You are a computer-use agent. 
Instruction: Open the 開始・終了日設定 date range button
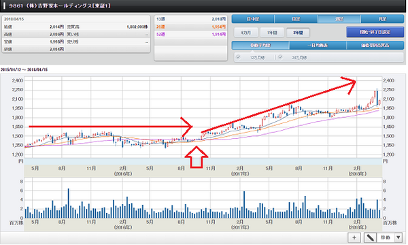(375, 32)
